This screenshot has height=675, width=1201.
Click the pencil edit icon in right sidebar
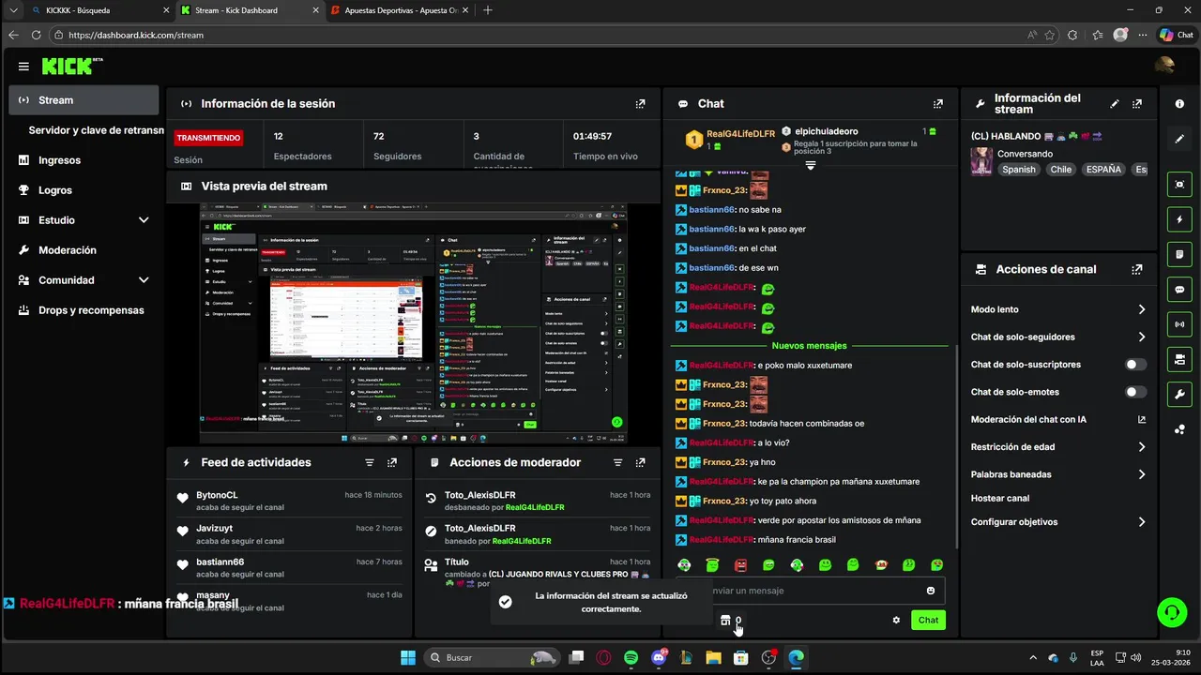(x=1179, y=139)
